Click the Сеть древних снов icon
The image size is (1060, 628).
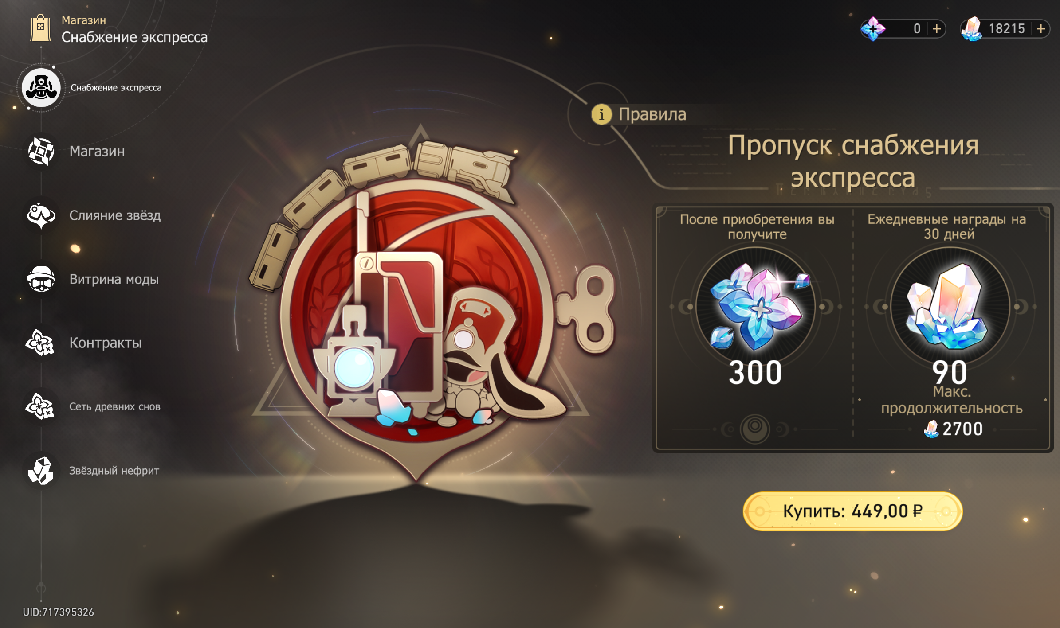41,407
